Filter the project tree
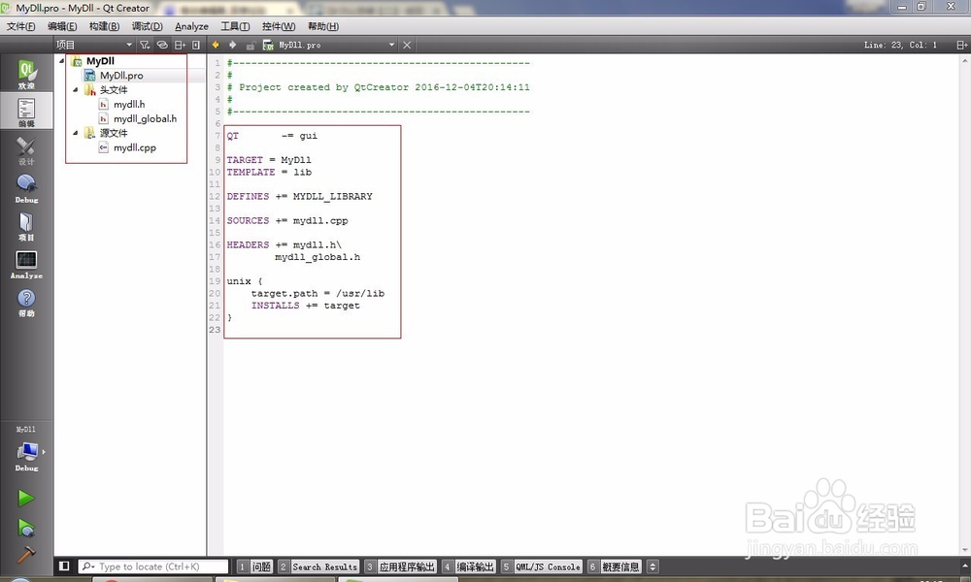The height and width of the screenshot is (582, 971). (x=145, y=45)
